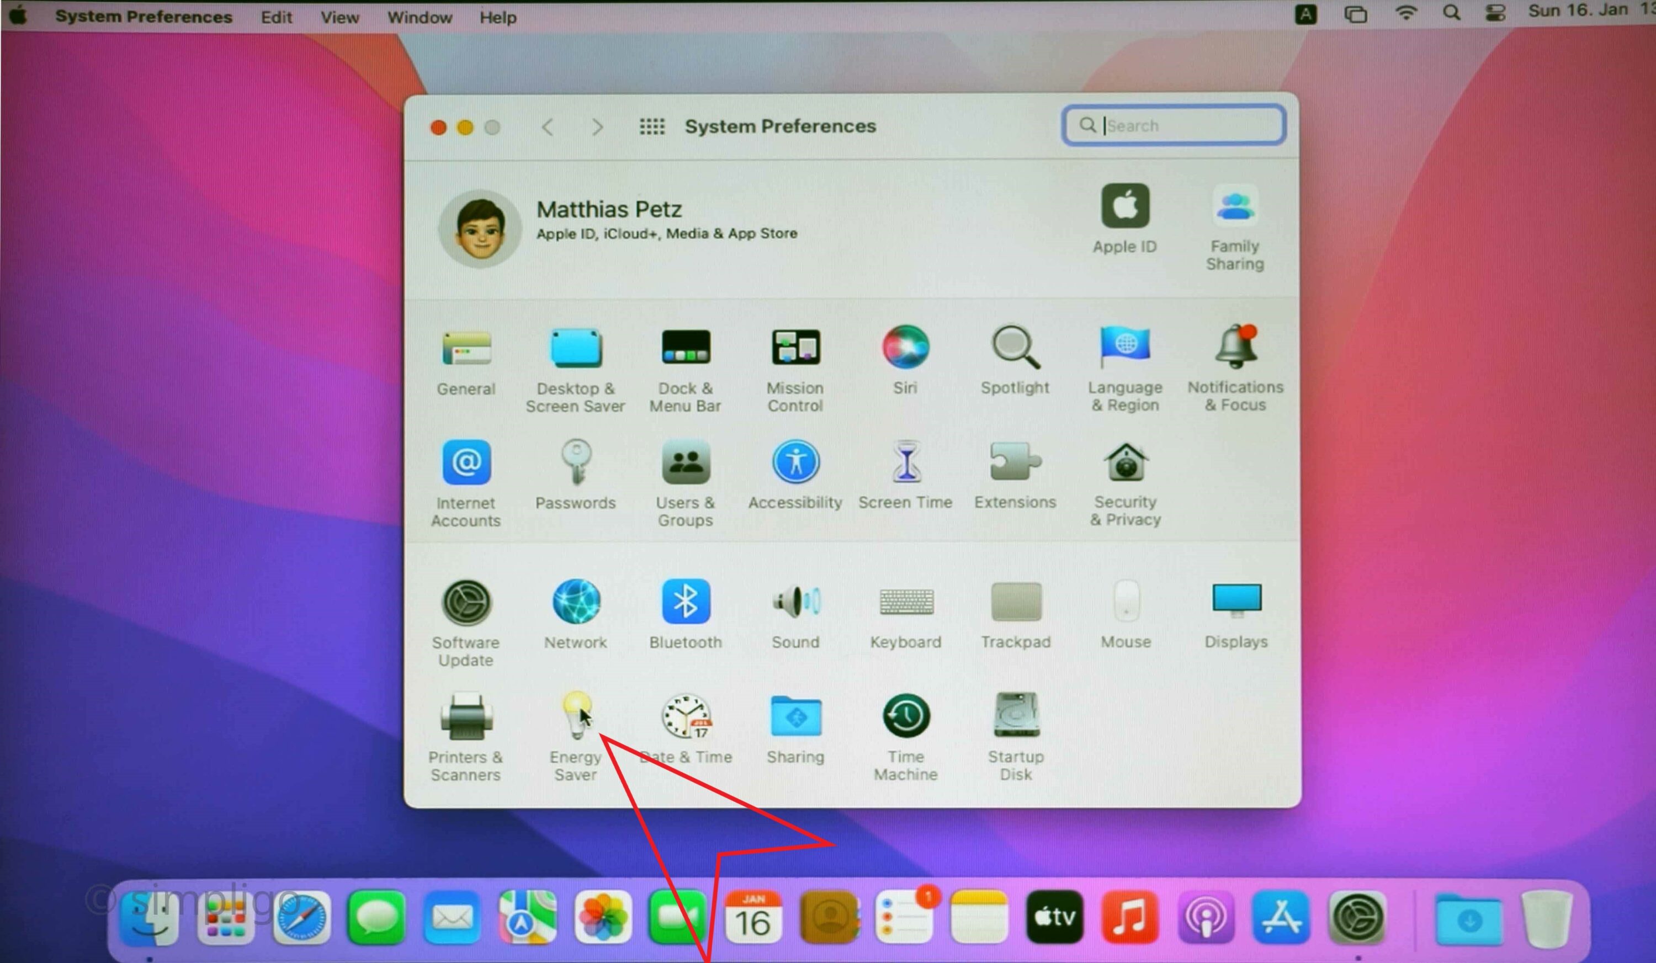Go forward with the right chevron
This screenshot has height=963, width=1656.
pos(597,126)
